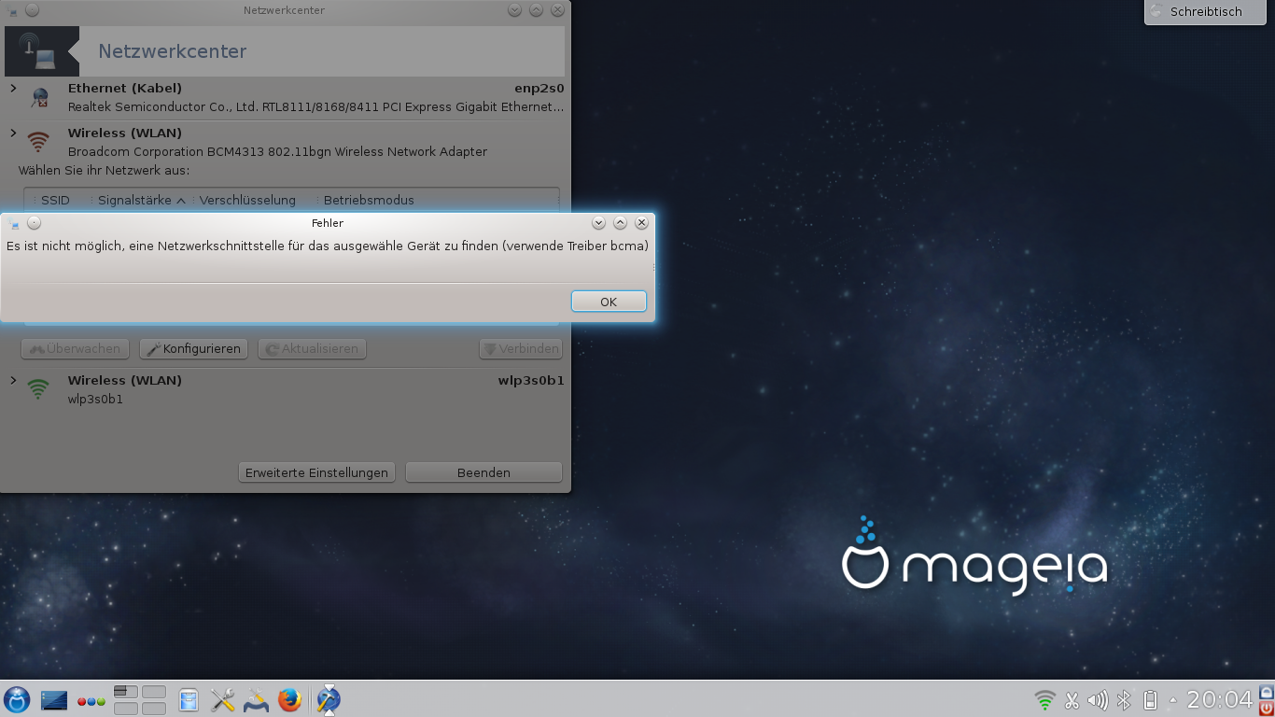Click the Bluetooth tray icon

point(1125,699)
